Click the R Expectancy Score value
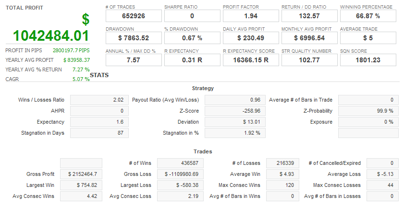Screen dimensions: 404x208 tap(251, 60)
